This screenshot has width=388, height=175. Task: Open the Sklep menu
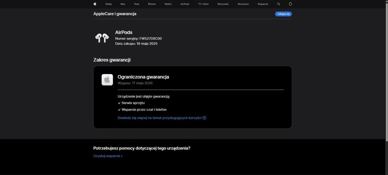pyautogui.click(x=108, y=4)
